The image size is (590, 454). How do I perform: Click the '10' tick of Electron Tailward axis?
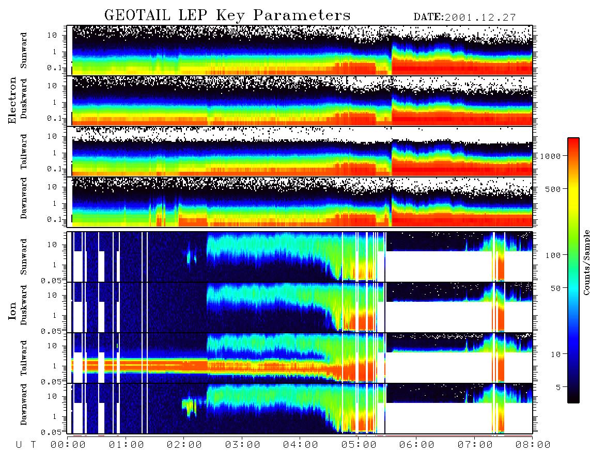pos(52,136)
